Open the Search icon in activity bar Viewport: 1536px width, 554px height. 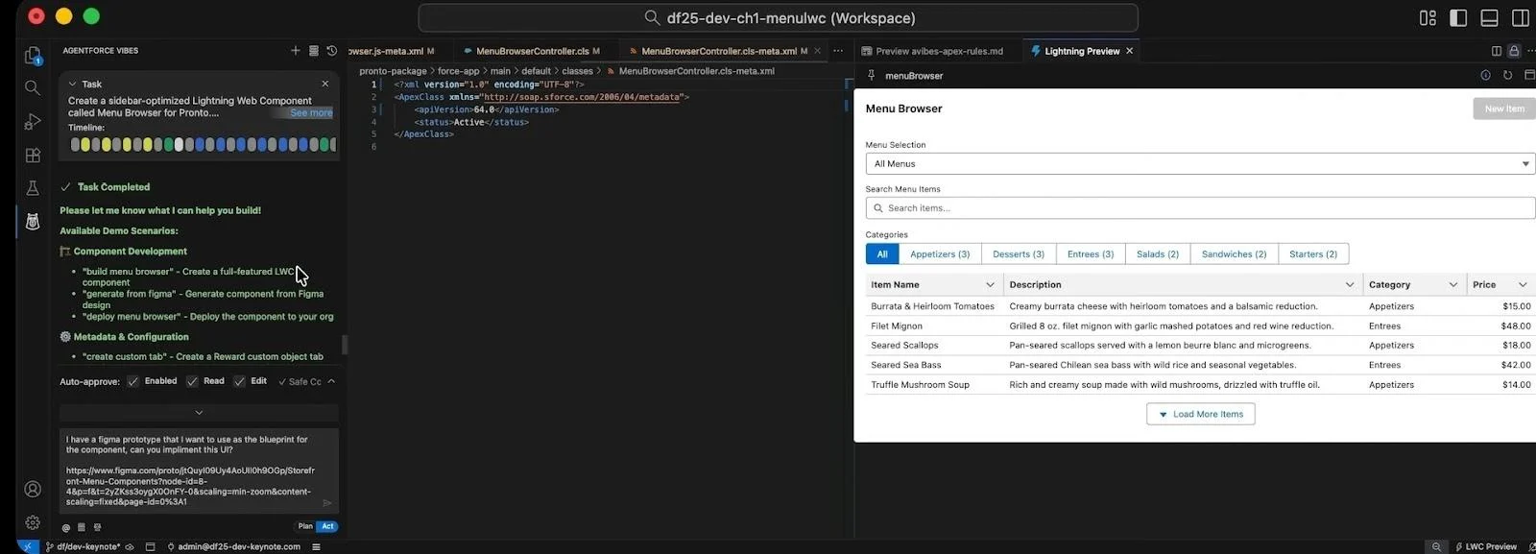coord(32,88)
